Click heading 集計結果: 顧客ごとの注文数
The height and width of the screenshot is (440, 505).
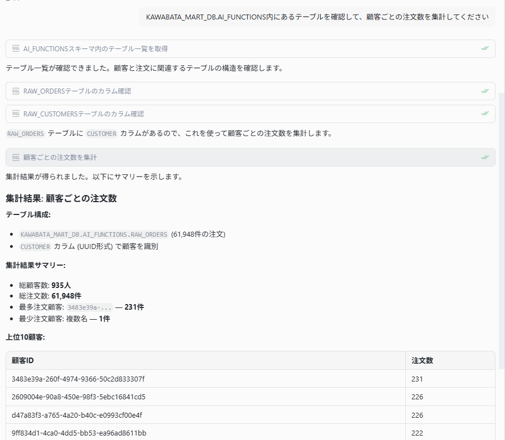coord(61,198)
